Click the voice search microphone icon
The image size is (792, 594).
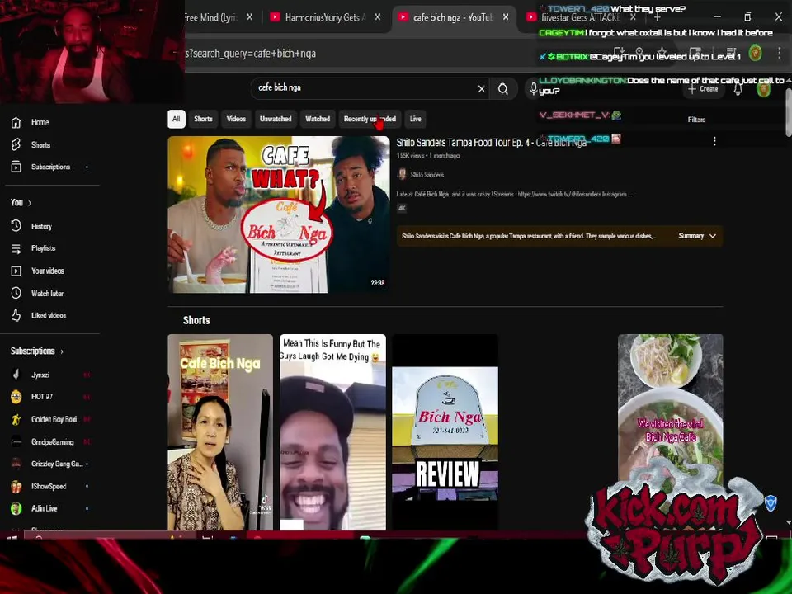pos(533,89)
